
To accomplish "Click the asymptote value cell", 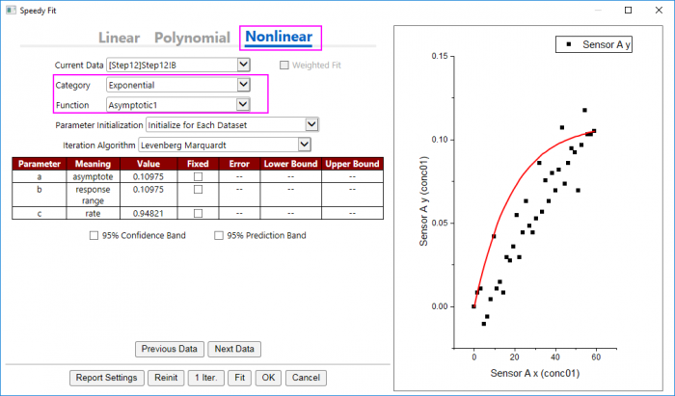I will (147, 177).
